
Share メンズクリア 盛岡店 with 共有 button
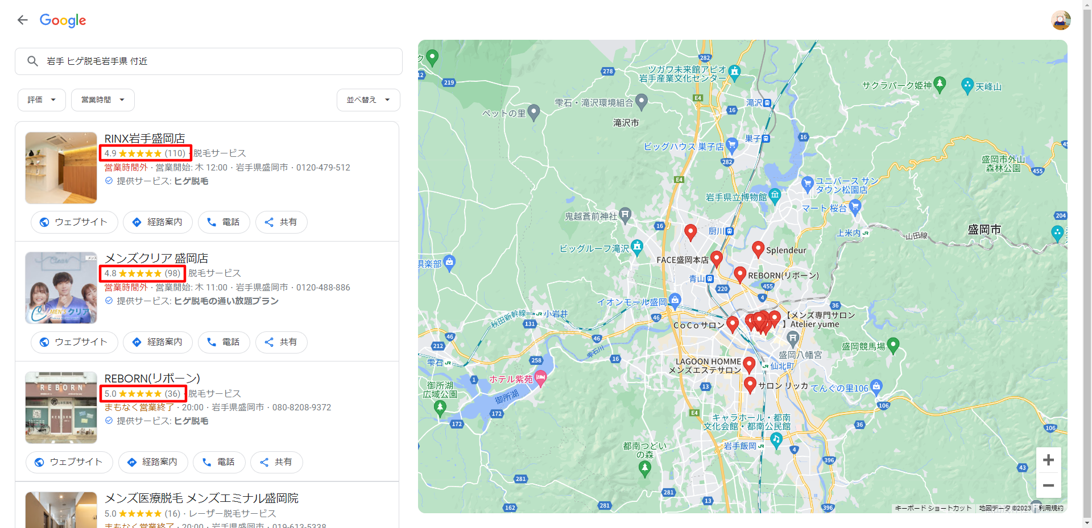click(281, 342)
